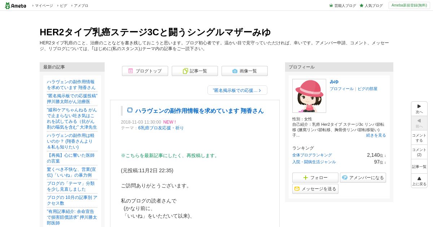Image resolution: width=433 pixels, height=227 pixels.
Task: Click the Ameba logo
Action: tap(16, 5)
